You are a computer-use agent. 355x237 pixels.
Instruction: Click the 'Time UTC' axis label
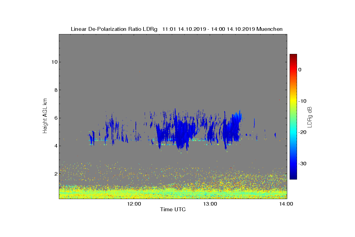tap(173, 209)
